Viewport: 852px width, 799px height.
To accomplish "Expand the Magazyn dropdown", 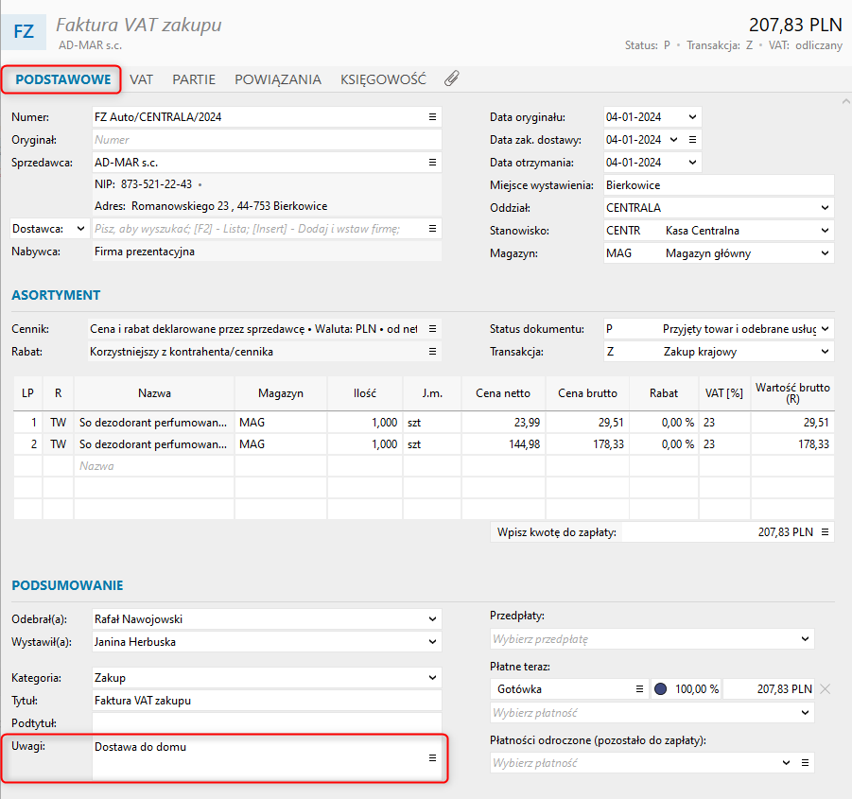I will (825, 253).
